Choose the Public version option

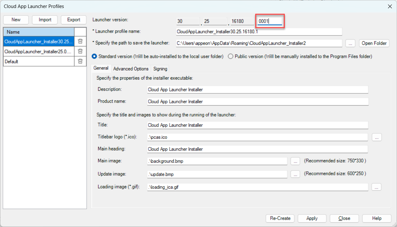click(230, 56)
